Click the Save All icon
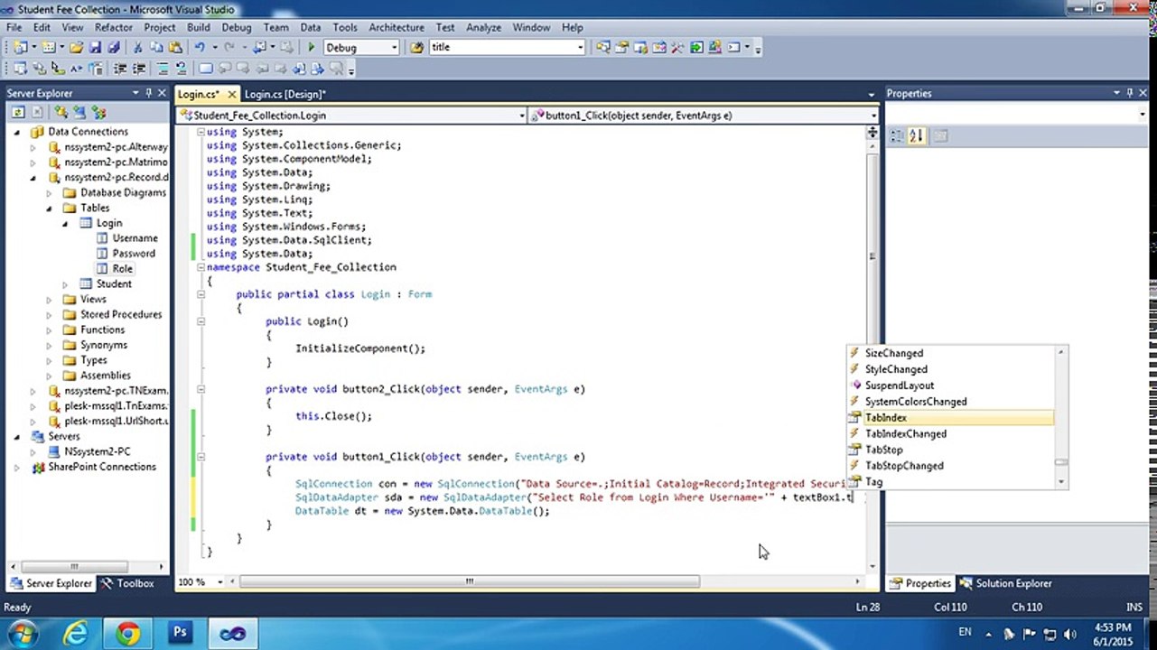Image resolution: width=1157 pixels, height=650 pixels. tap(114, 48)
